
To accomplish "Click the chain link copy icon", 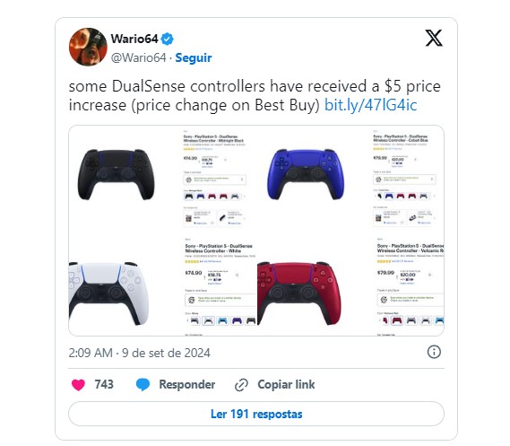I will (x=241, y=385).
